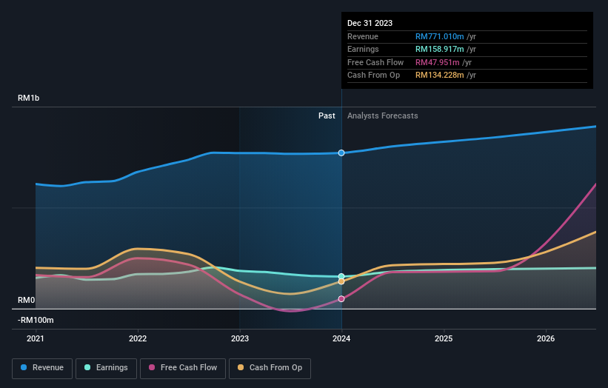Click the 2026 x-axis label
This screenshot has width=608, height=388.
546,338
